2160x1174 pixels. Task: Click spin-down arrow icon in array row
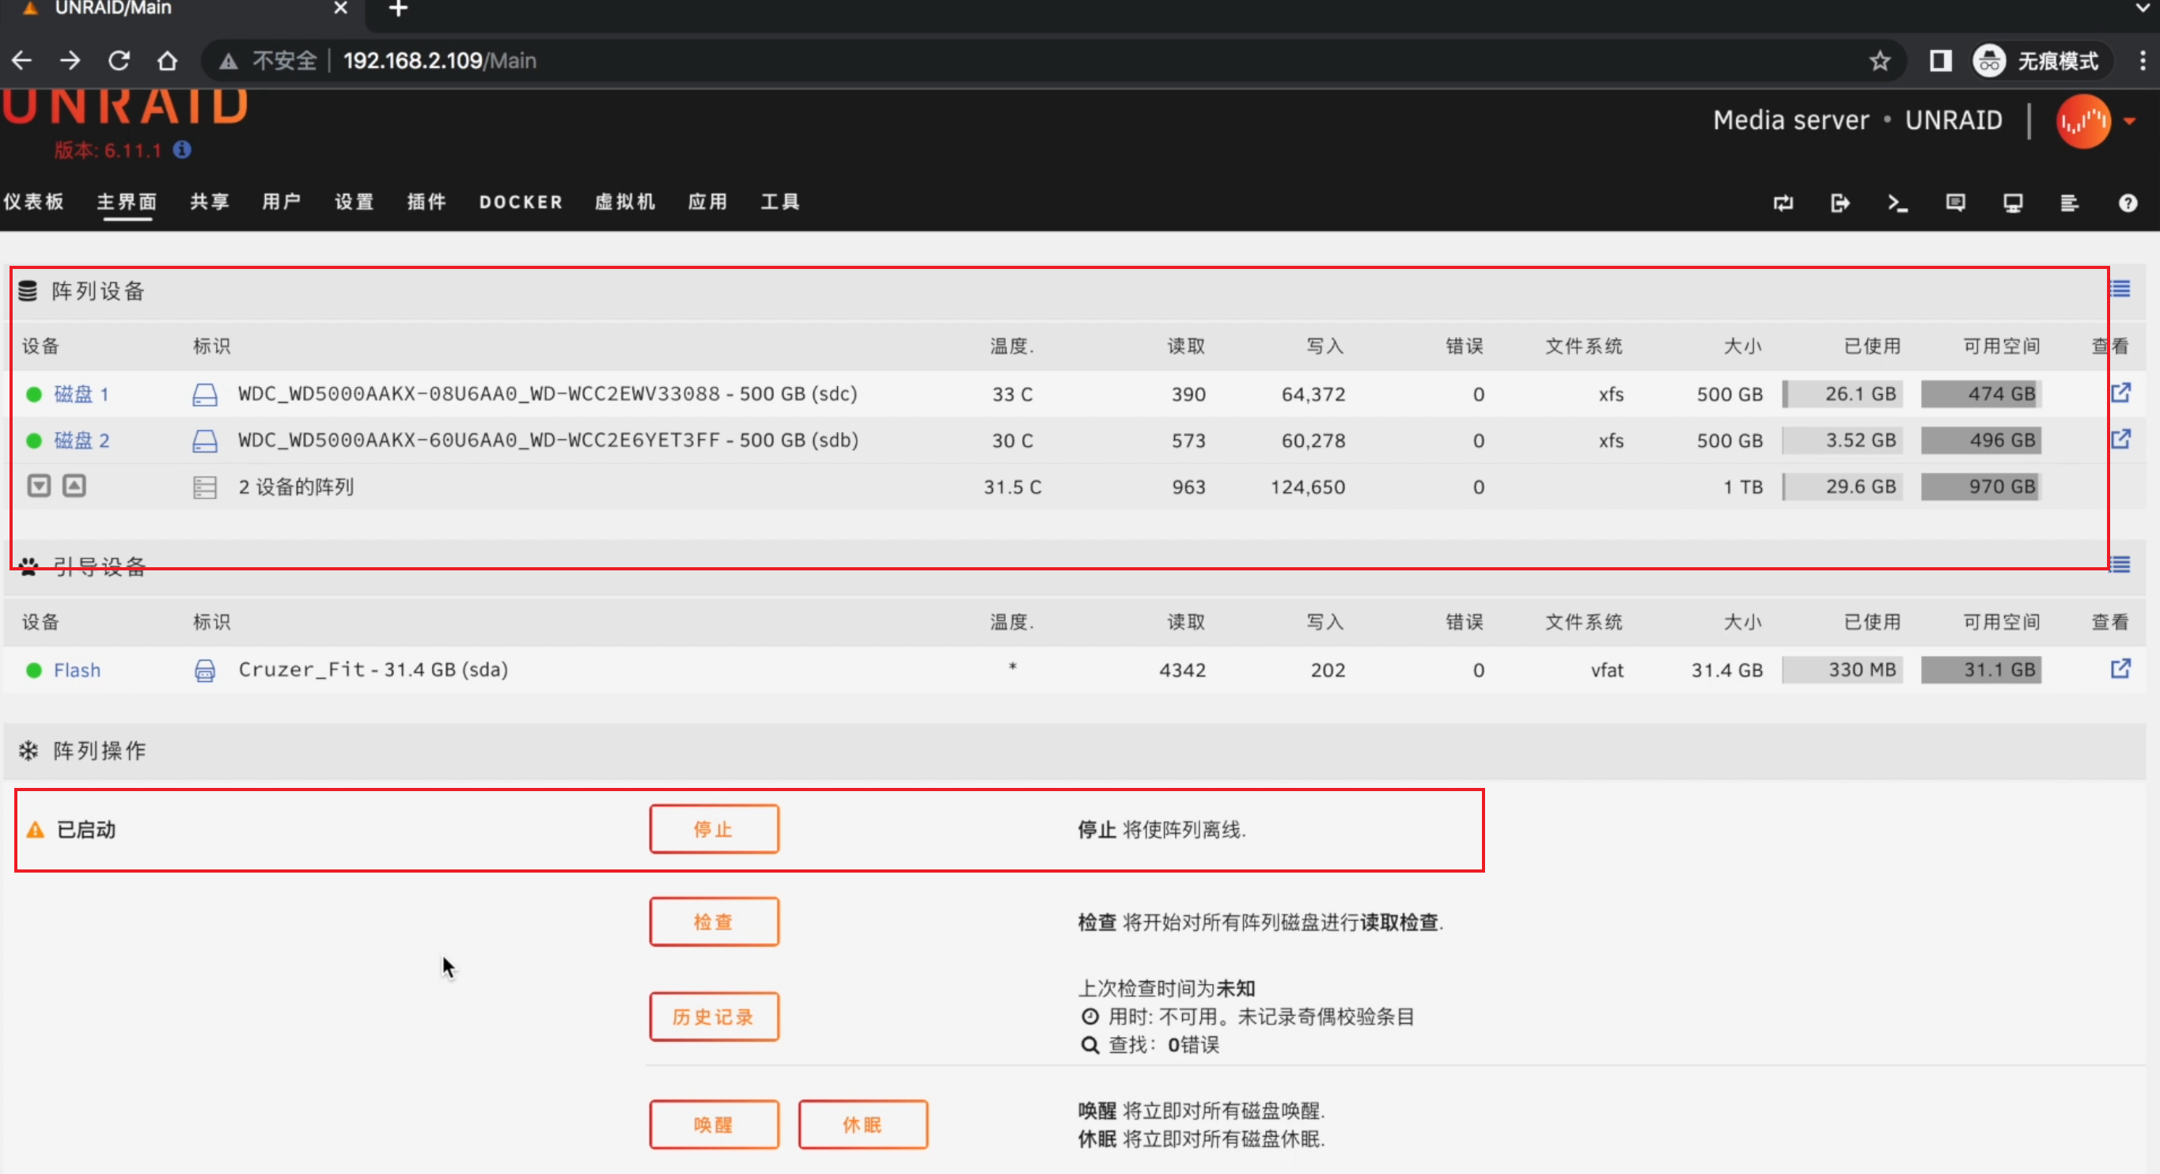39,486
